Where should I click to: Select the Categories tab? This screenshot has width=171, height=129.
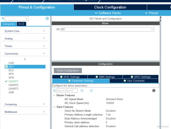click(x=8, y=24)
